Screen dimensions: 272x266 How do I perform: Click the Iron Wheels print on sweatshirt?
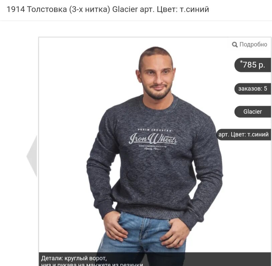click(153, 139)
